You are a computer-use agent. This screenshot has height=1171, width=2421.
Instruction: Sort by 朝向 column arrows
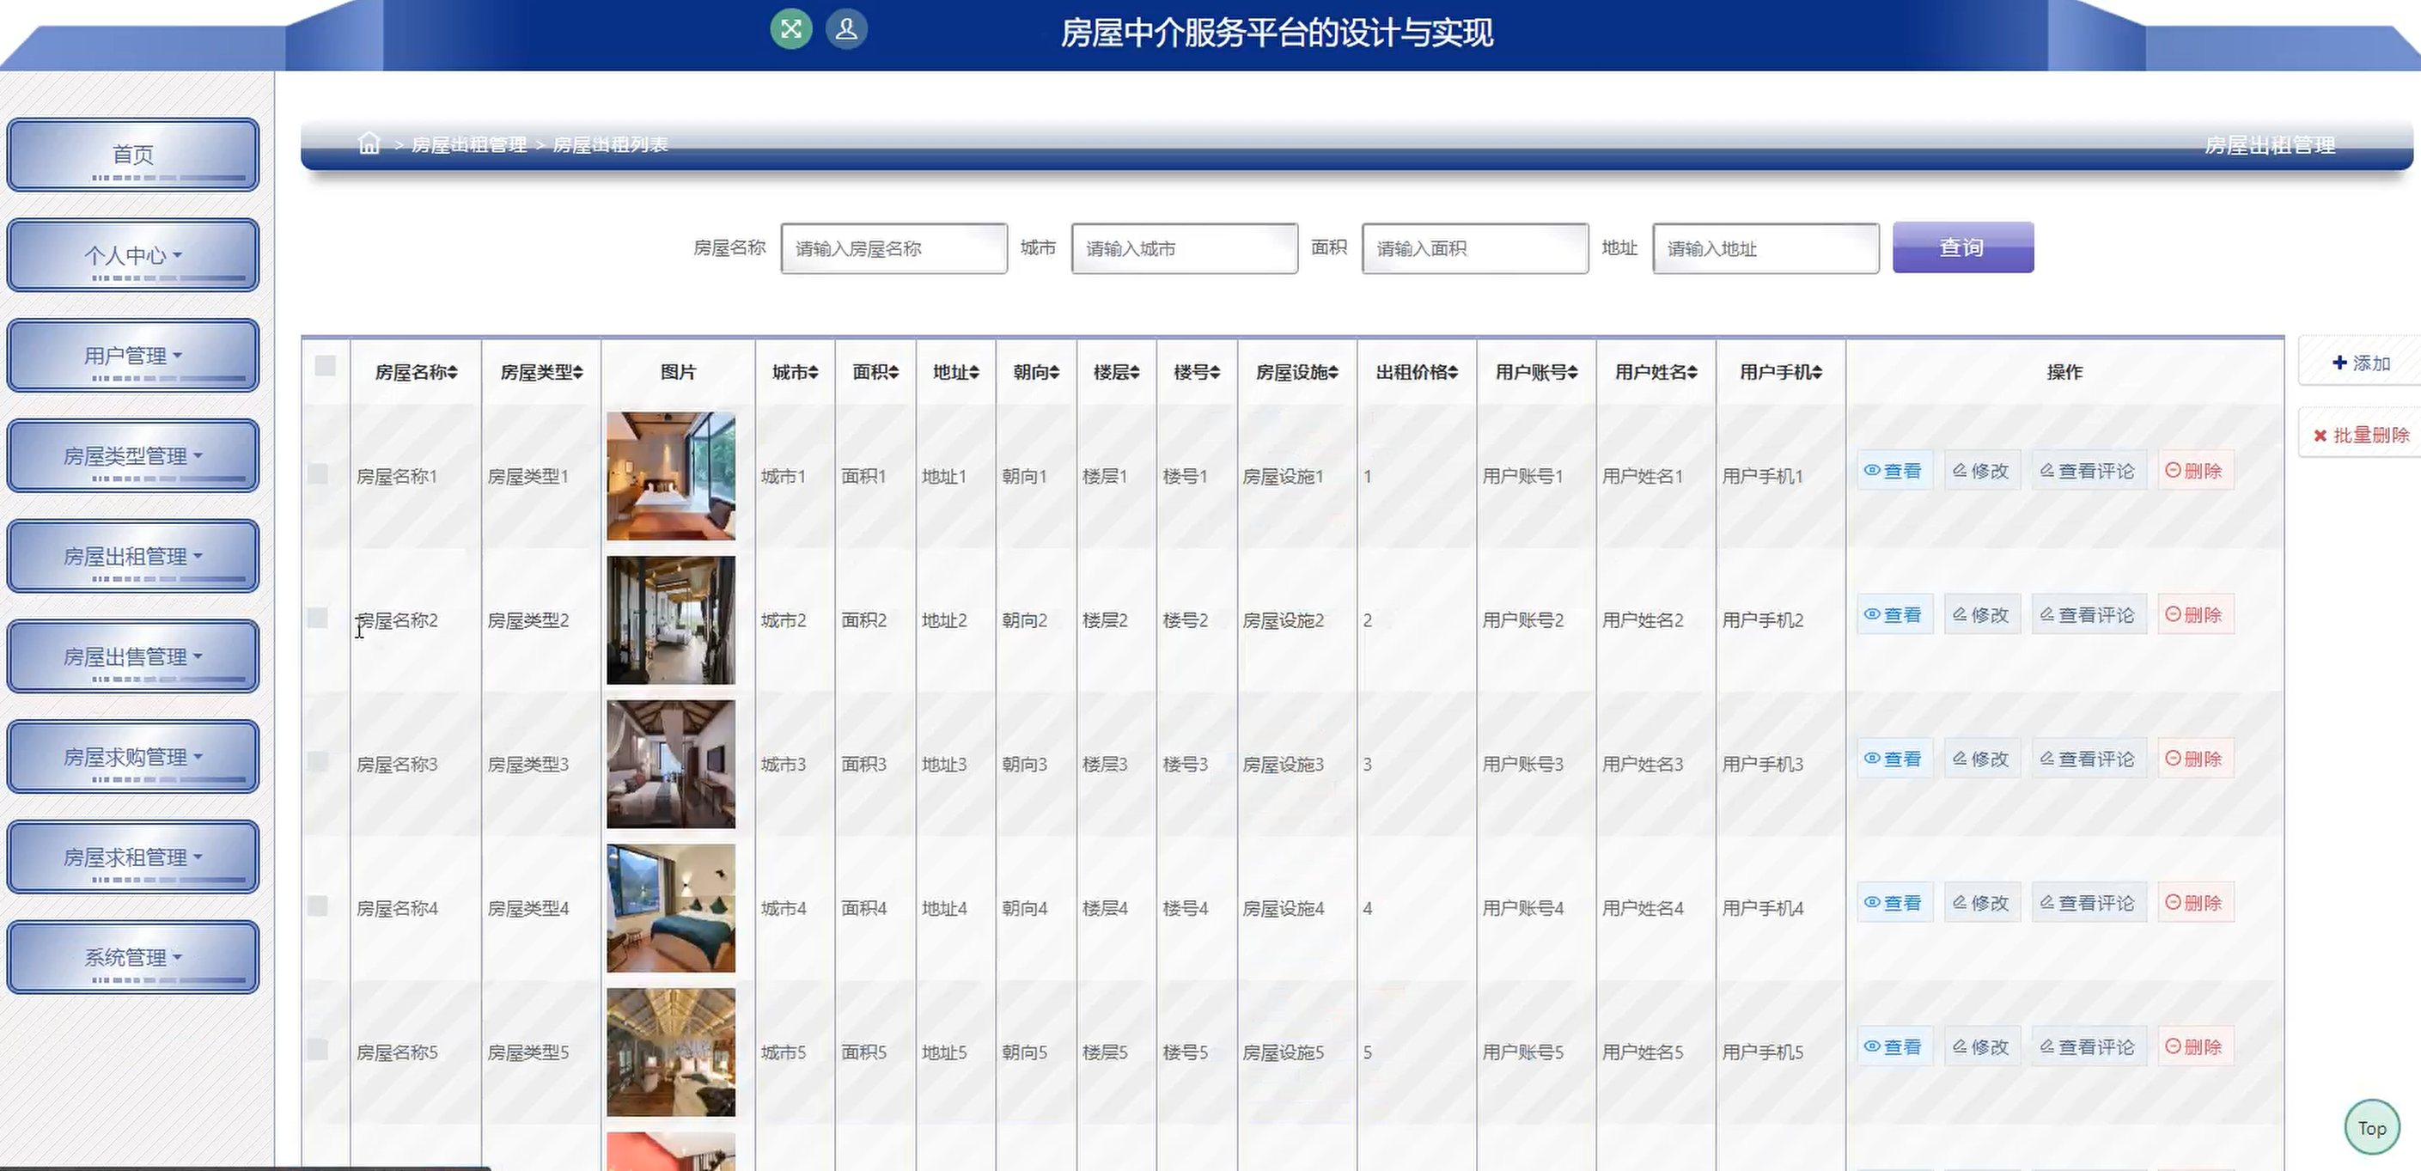click(1054, 373)
